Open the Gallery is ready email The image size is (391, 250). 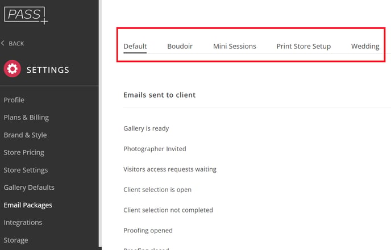pyautogui.click(x=146, y=128)
